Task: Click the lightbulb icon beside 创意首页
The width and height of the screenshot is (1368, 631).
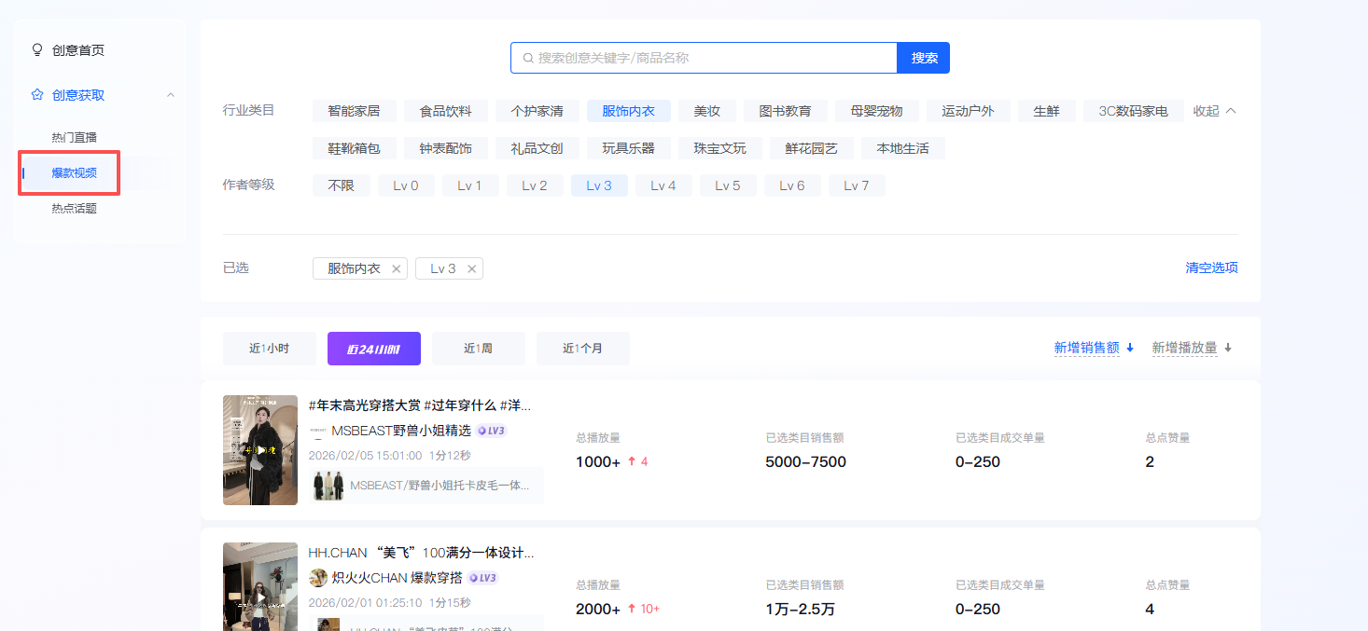Action: click(37, 49)
